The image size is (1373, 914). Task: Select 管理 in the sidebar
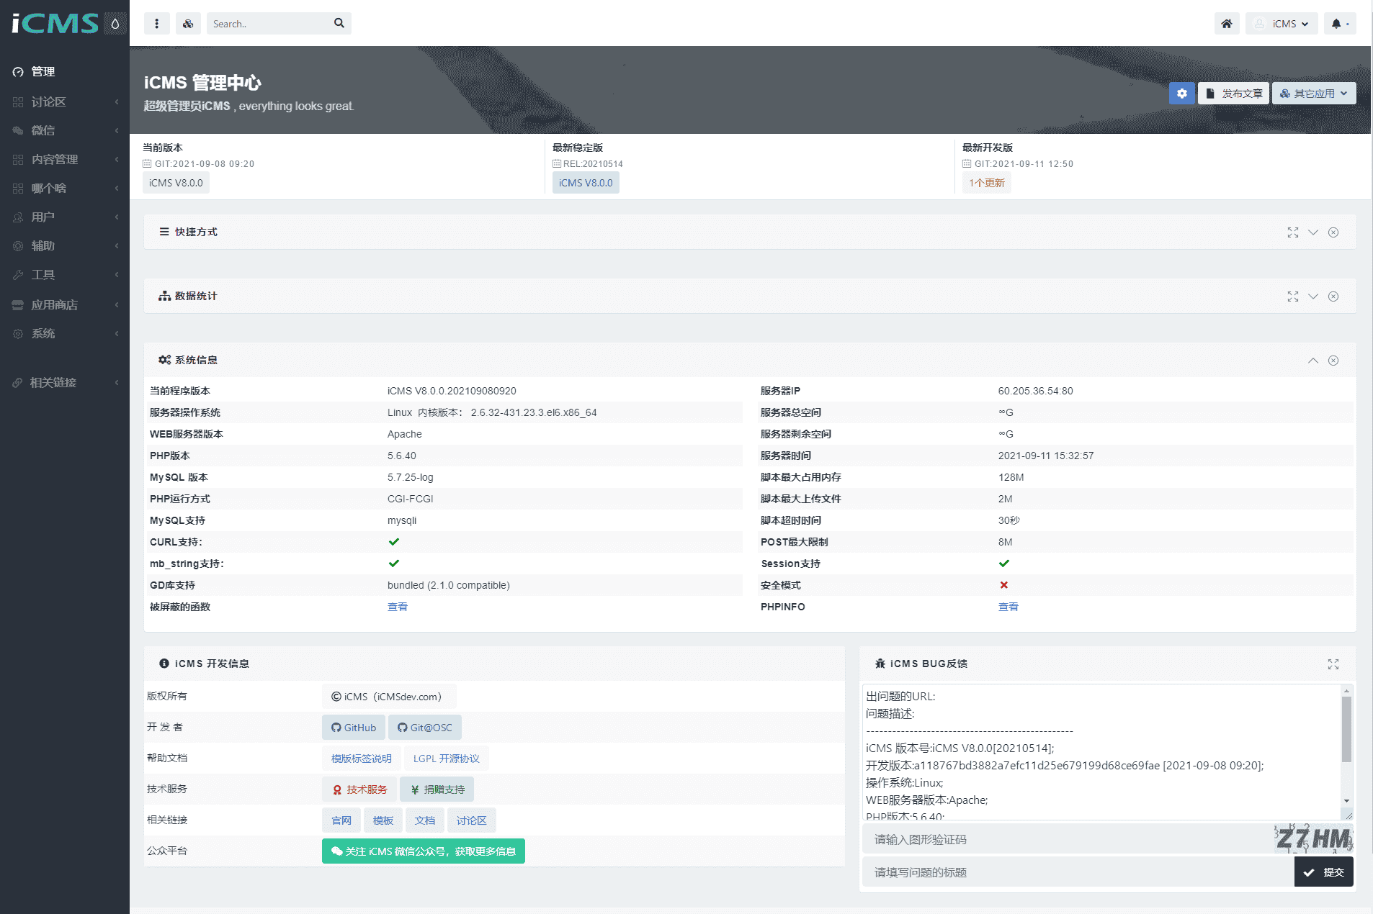(x=43, y=72)
